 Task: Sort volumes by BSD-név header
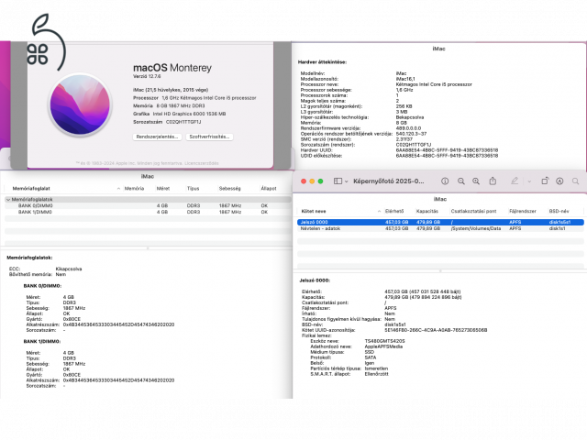tap(559, 212)
